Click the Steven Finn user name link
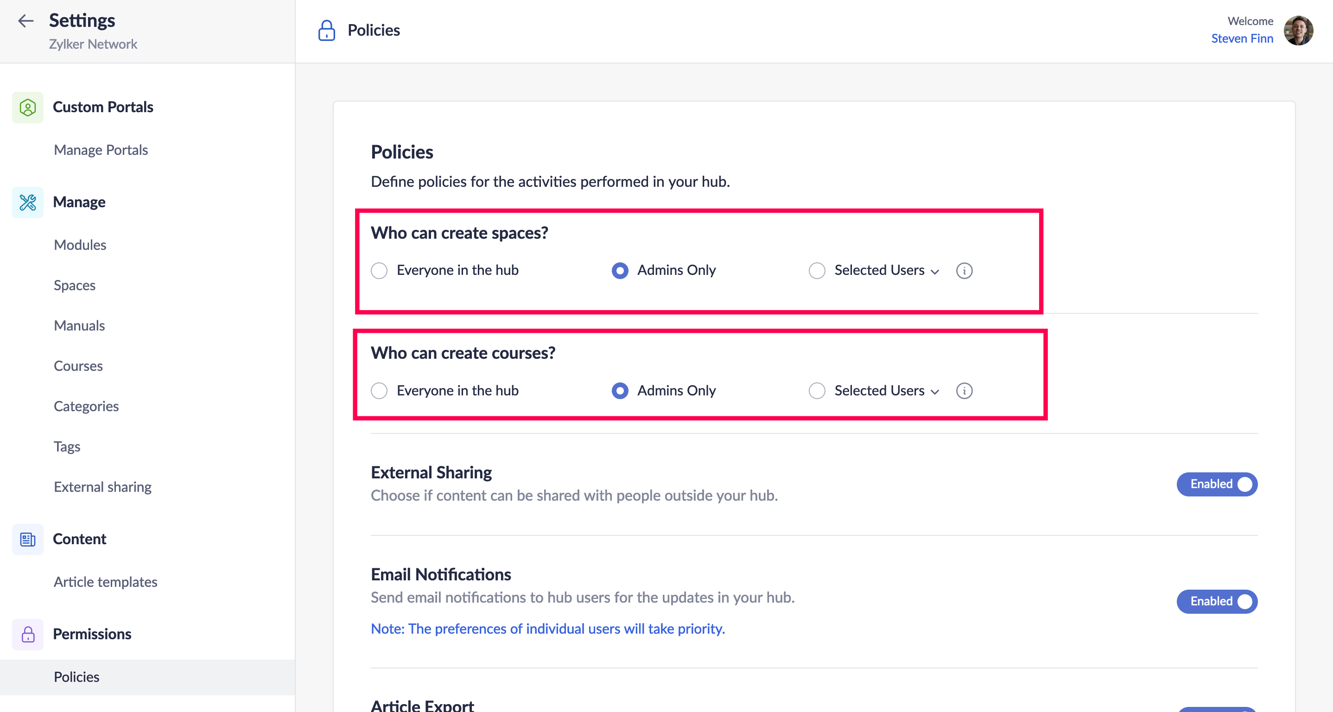Image resolution: width=1333 pixels, height=712 pixels. pos(1242,39)
